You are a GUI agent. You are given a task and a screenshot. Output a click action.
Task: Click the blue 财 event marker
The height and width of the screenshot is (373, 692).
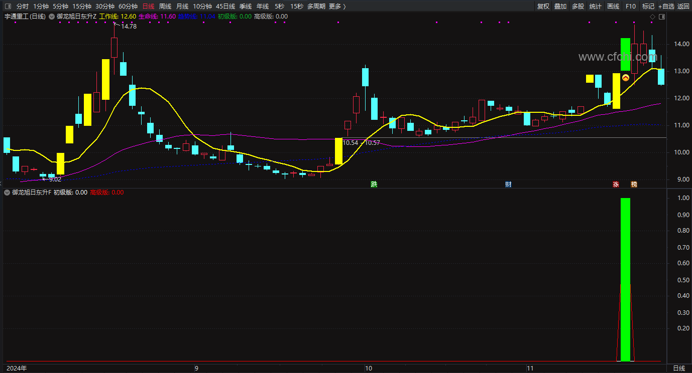(x=508, y=184)
